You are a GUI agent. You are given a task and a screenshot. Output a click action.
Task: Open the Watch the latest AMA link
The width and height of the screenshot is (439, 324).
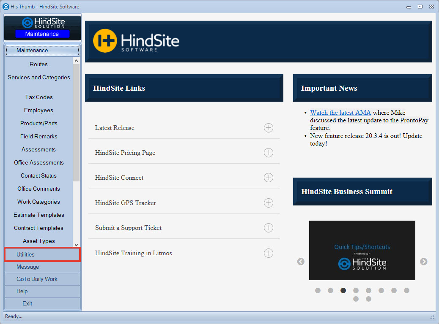pyautogui.click(x=340, y=113)
